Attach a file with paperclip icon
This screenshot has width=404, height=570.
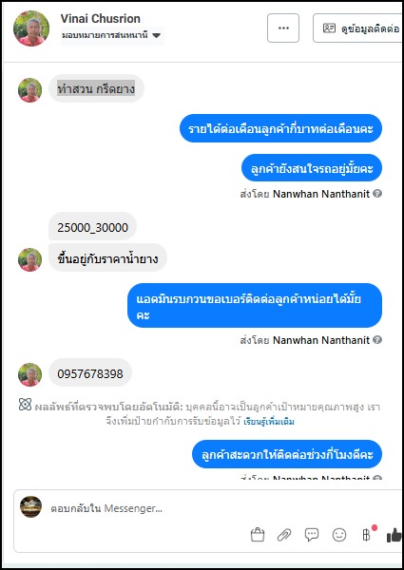point(284,535)
